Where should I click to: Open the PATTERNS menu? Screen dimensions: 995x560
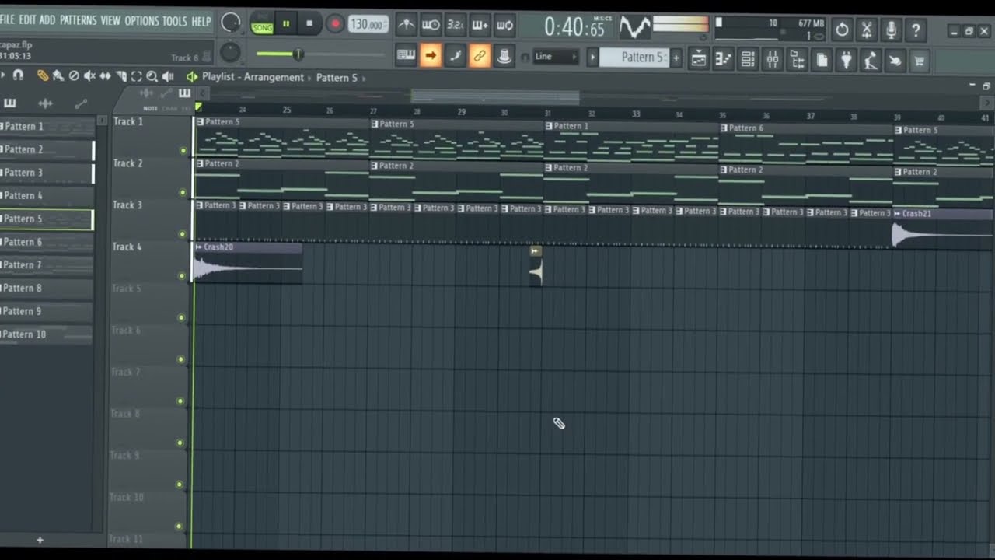79,20
